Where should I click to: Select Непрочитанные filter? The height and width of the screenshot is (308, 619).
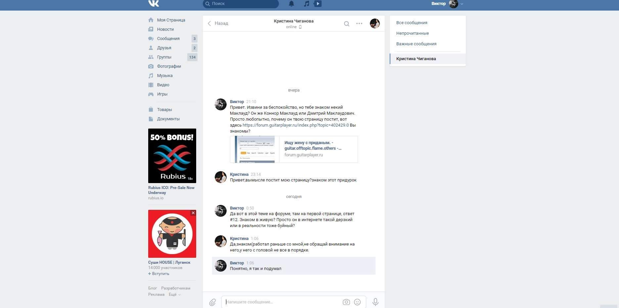[x=413, y=33]
